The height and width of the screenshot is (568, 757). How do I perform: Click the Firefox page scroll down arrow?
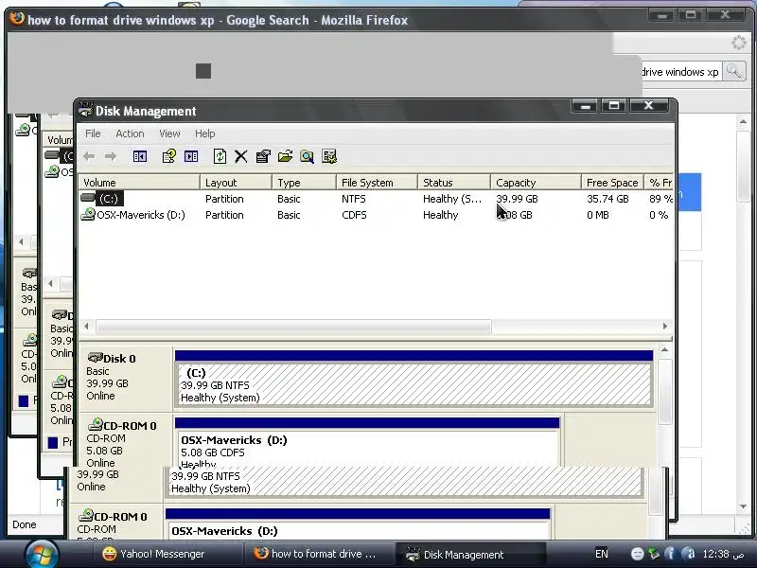click(743, 506)
